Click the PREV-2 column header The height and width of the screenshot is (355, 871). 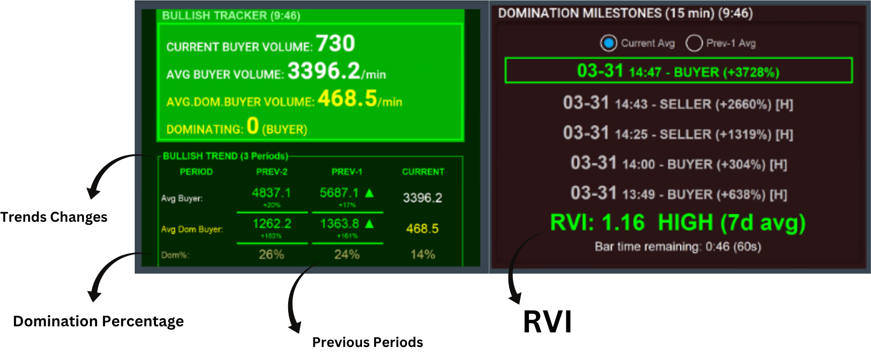pyautogui.click(x=272, y=172)
